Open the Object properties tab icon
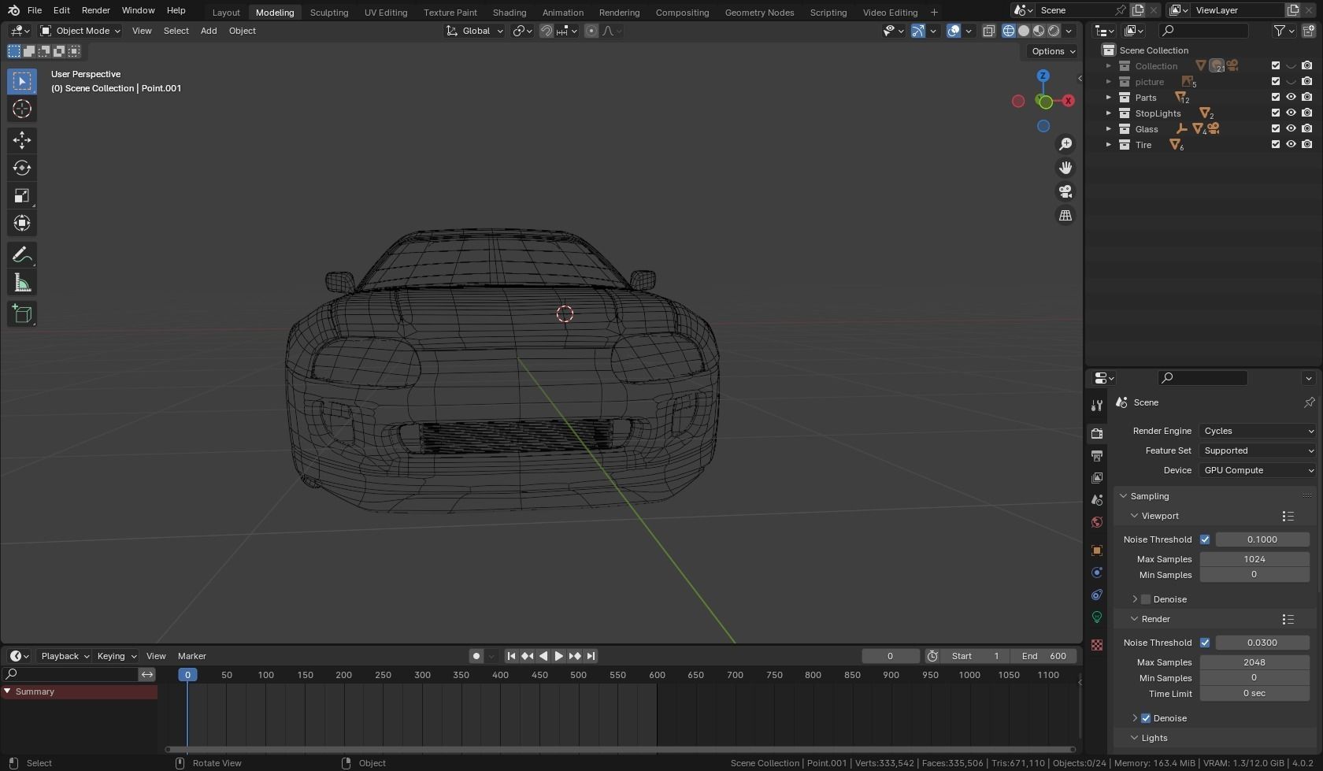The width and height of the screenshot is (1323, 771). (1096, 550)
